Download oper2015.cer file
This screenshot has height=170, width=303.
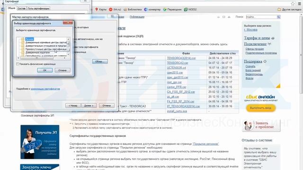coord(175,72)
